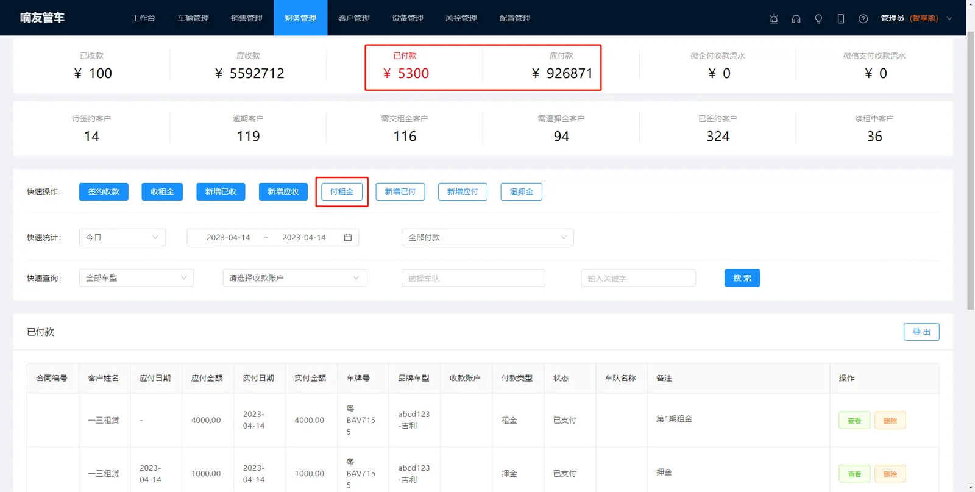The height and width of the screenshot is (492, 975).
Task: Click the headset customer support icon
Action: tap(796, 18)
